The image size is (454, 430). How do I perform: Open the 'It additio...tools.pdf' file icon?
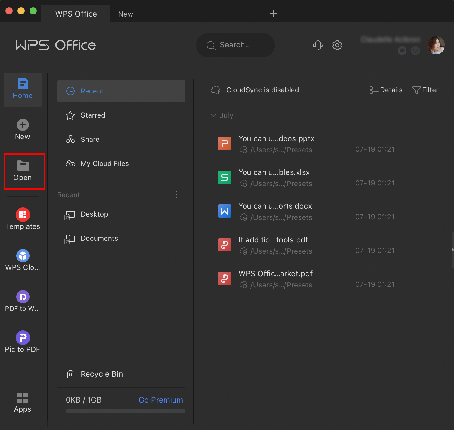(225, 245)
